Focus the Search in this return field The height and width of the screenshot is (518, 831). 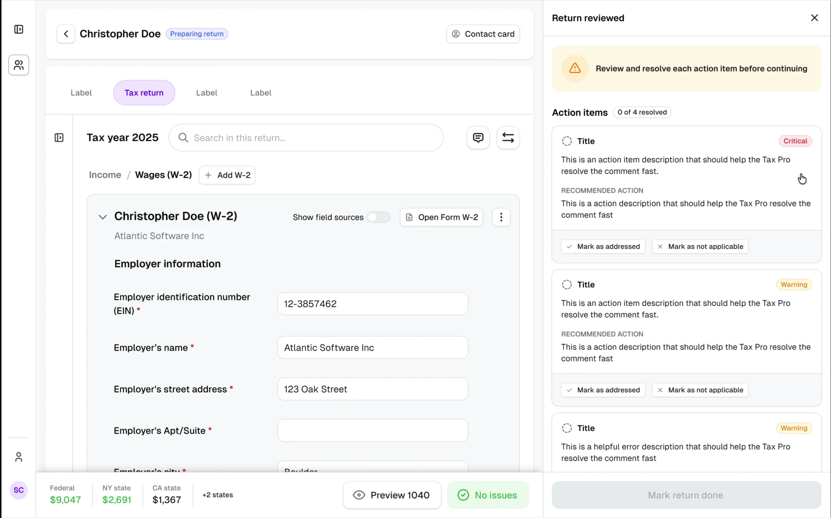pyautogui.click(x=306, y=138)
